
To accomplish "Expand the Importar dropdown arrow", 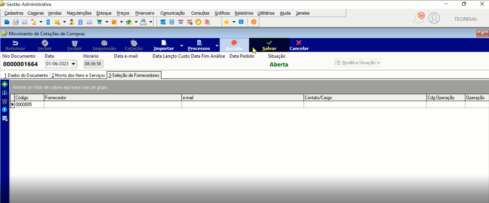I will click(x=182, y=45).
